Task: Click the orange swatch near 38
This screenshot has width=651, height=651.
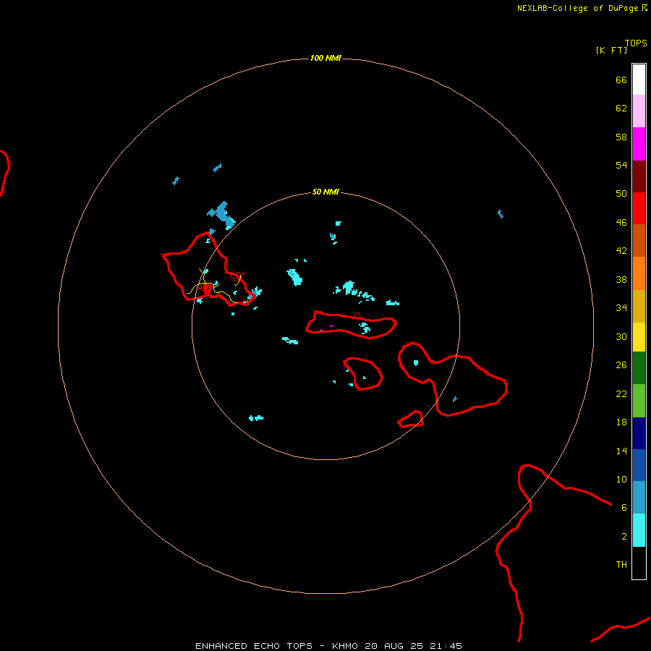Action: 639,273
